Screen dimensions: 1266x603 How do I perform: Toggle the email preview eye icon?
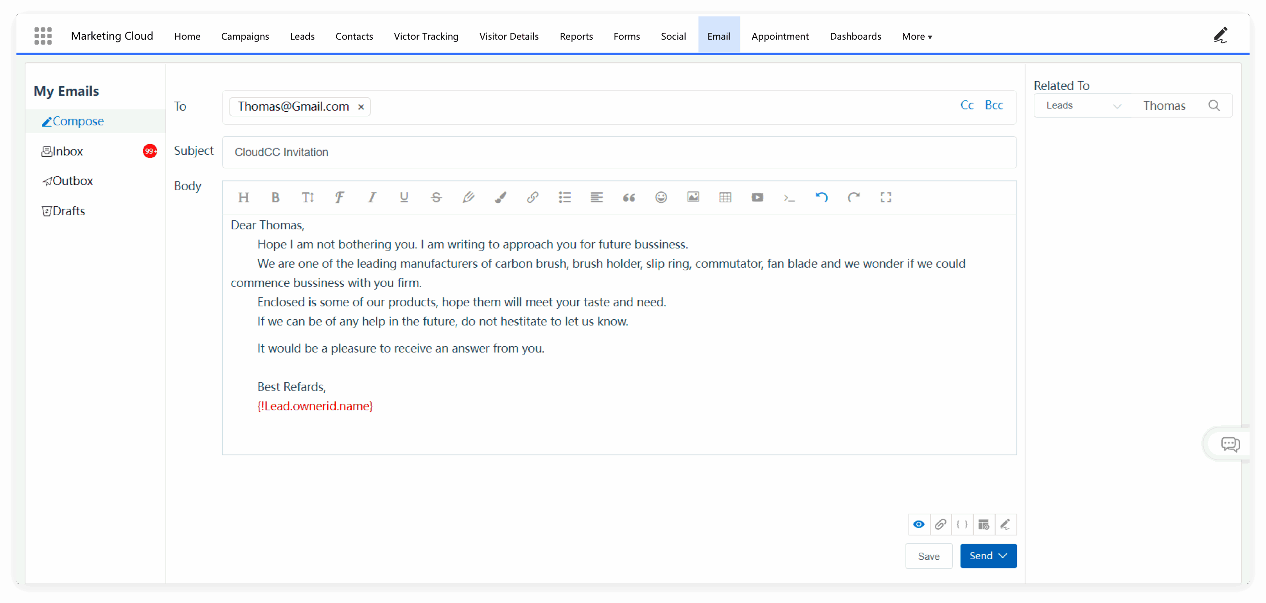coord(918,525)
